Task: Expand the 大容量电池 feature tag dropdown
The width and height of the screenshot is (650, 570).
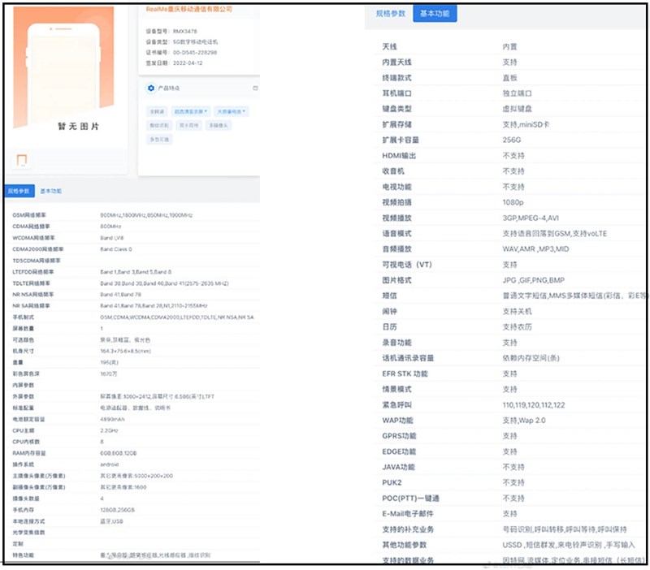Action: [x=232, y=111]
